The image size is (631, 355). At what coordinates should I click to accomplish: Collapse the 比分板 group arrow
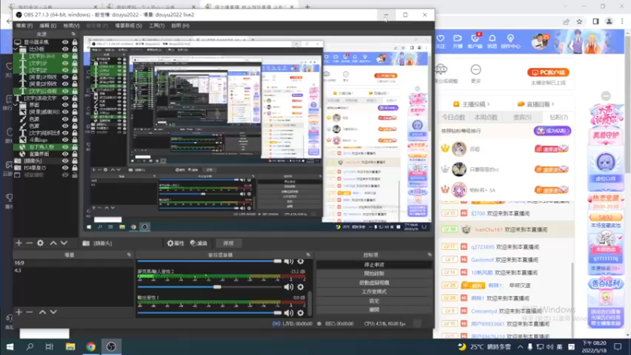point(16,49)
